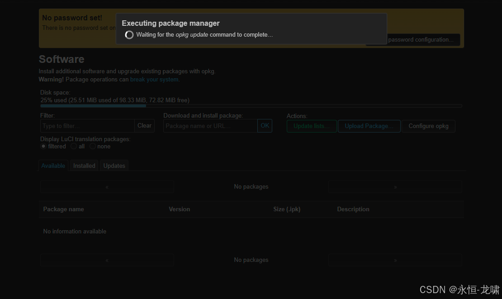Image resolution: width=502 pixels, height=299 pixels.
Task: Click the 'Package name' column header
Action: coord(63,209)
